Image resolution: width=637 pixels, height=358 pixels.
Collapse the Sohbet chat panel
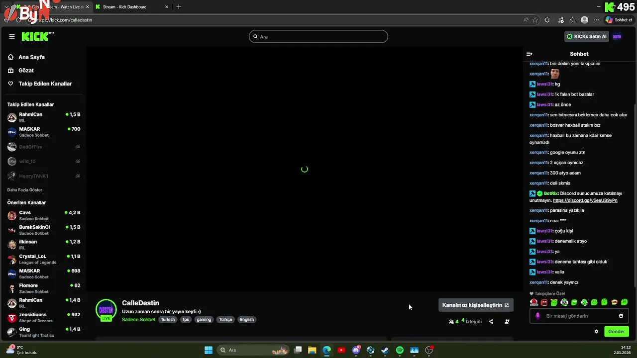click(x=530, y=54)
